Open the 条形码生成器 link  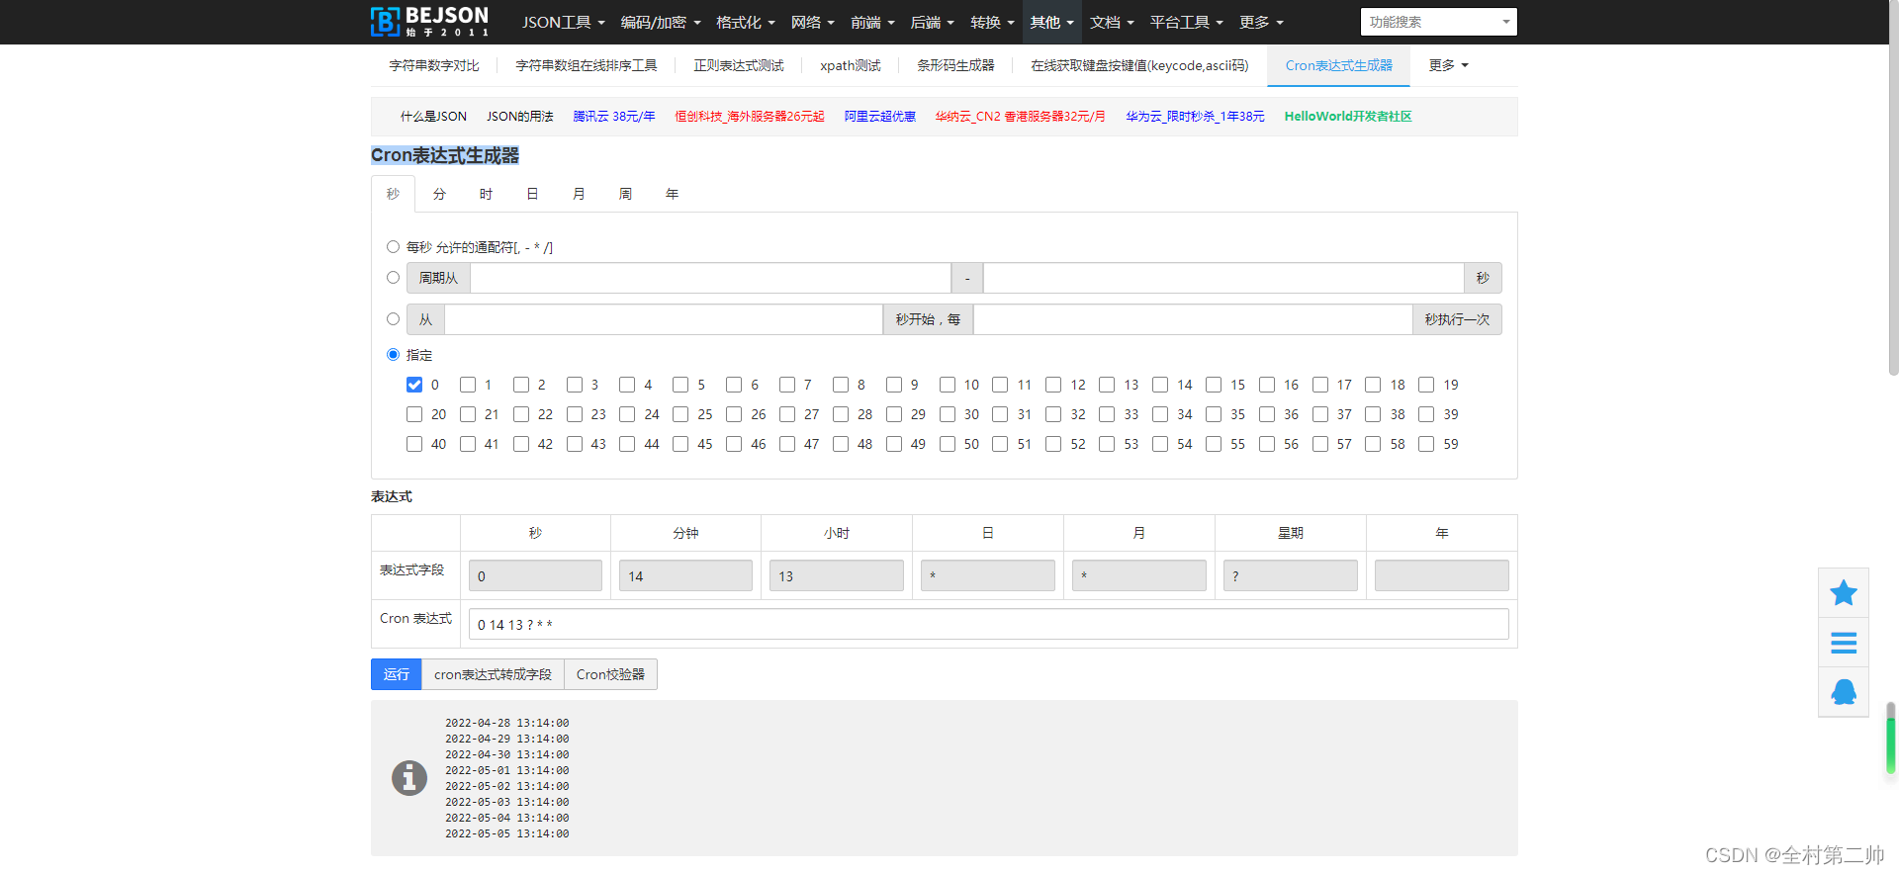click(955, 65)
